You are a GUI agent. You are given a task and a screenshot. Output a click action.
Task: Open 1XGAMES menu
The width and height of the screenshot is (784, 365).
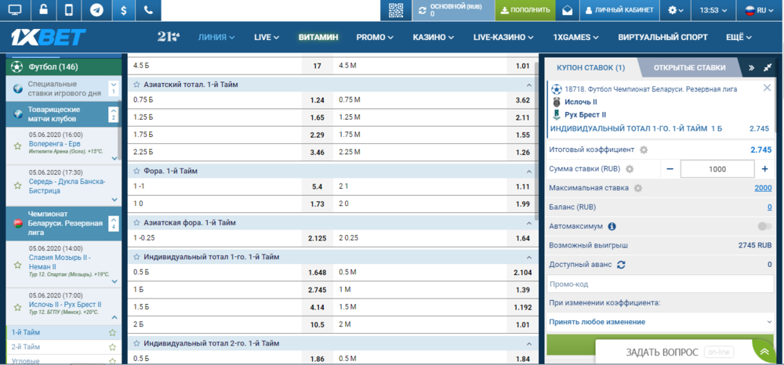coord(576,37)
